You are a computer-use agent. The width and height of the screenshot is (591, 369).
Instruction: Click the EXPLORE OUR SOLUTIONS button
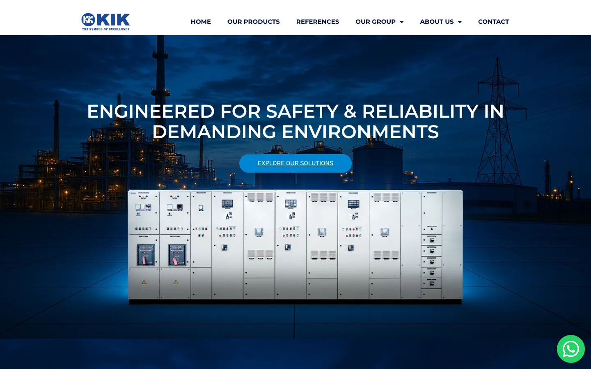click(x=295, y=163)
